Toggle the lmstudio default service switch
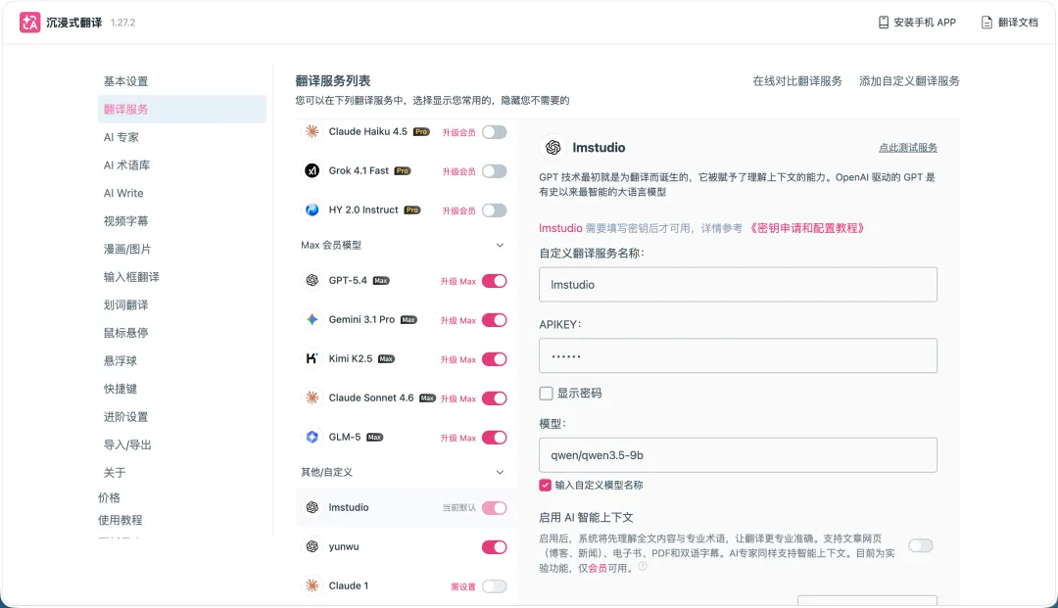Screen dimensions: 1058x608 [494, 507]
